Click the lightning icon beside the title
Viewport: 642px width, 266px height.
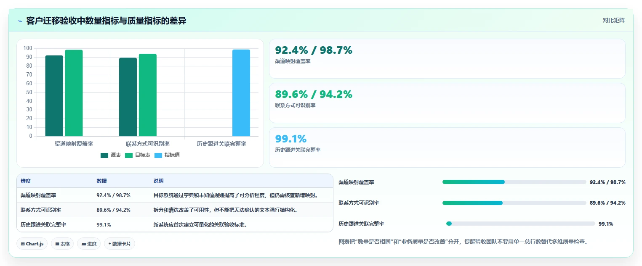point(20,21)
